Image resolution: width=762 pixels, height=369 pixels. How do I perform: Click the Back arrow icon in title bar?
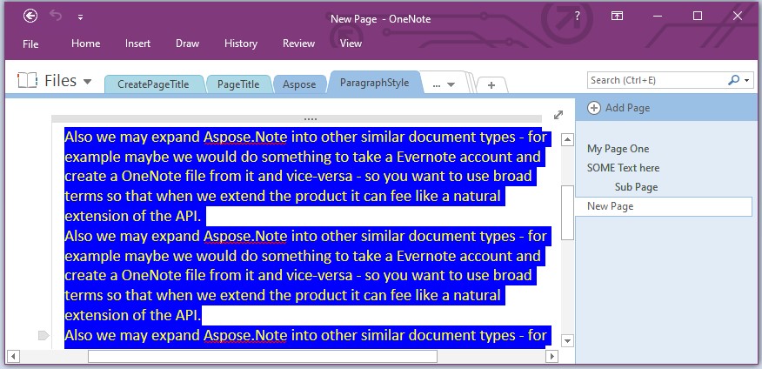pos(31,16)
